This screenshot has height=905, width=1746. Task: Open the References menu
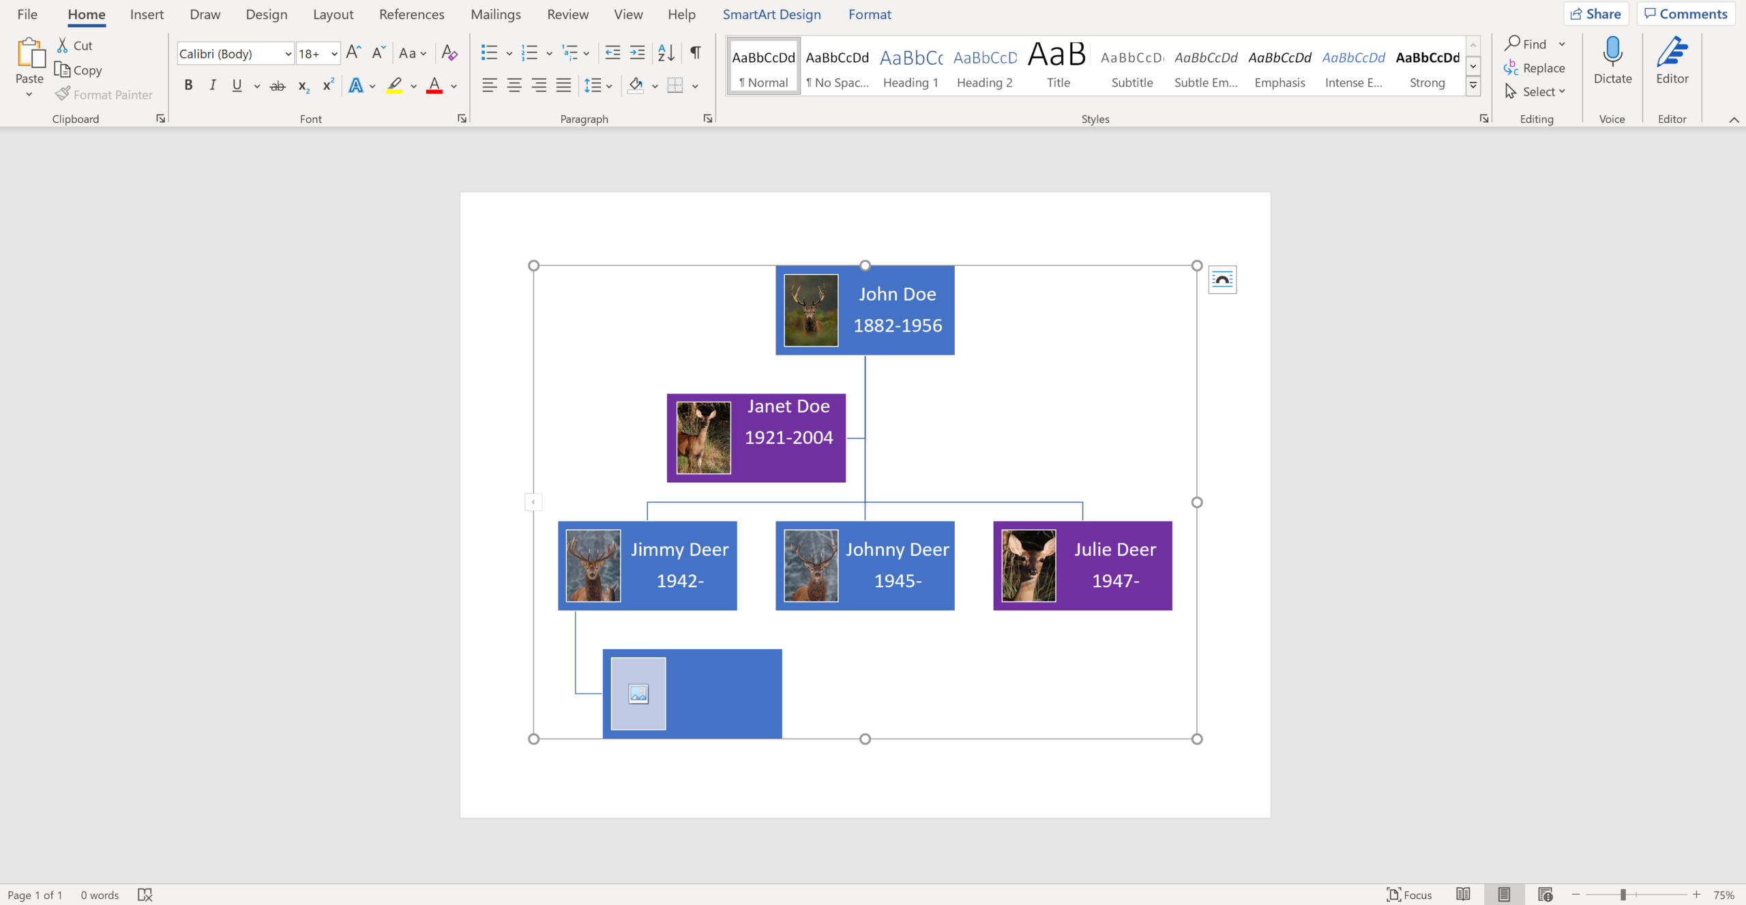[x=412, y=14]
